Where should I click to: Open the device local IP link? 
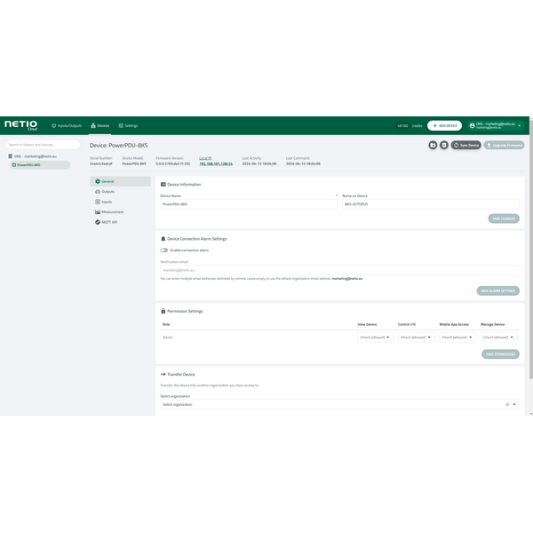[215, 163]
